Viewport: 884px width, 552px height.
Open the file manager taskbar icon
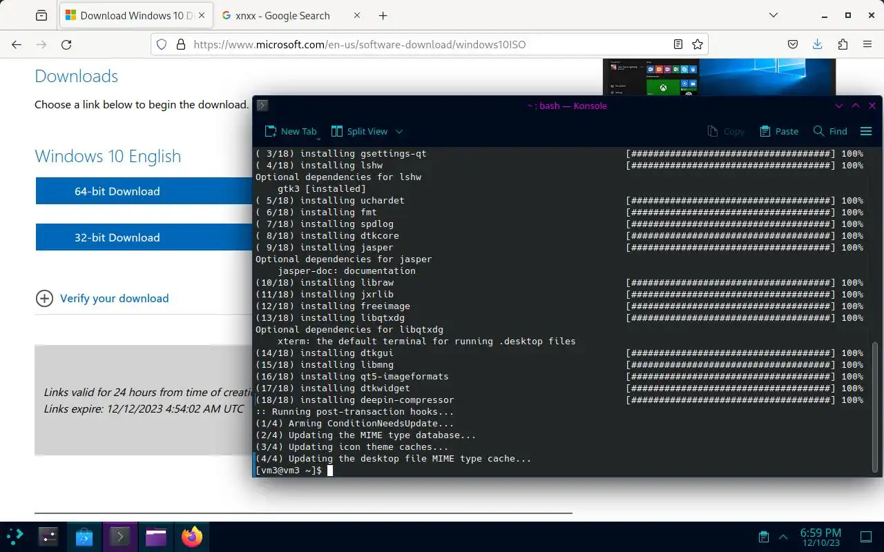tap(156, 536)
